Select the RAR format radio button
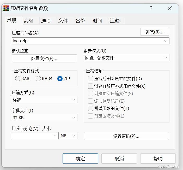 18,79
